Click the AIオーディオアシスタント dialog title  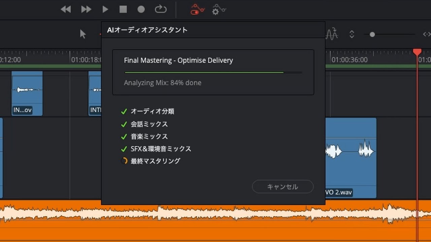pos(147,30)
